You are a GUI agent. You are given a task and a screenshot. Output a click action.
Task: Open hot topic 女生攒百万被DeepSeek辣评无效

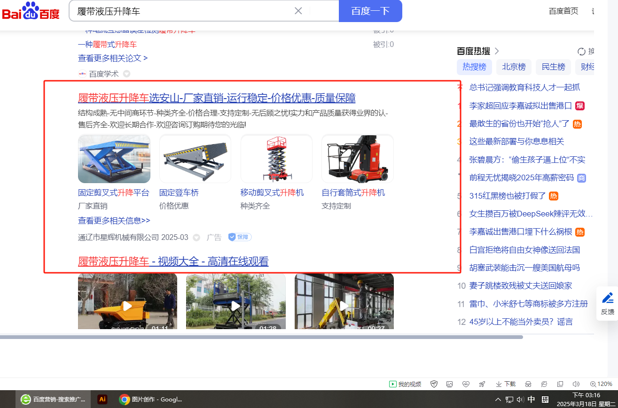click(x=531, y=214)
